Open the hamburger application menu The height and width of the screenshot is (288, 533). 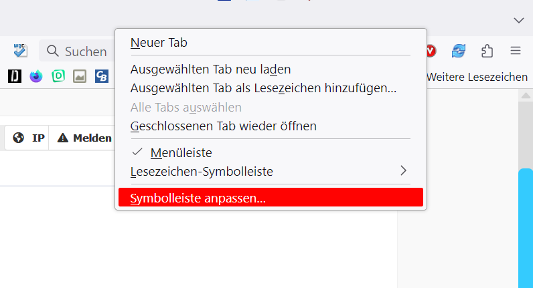(516, 51)
